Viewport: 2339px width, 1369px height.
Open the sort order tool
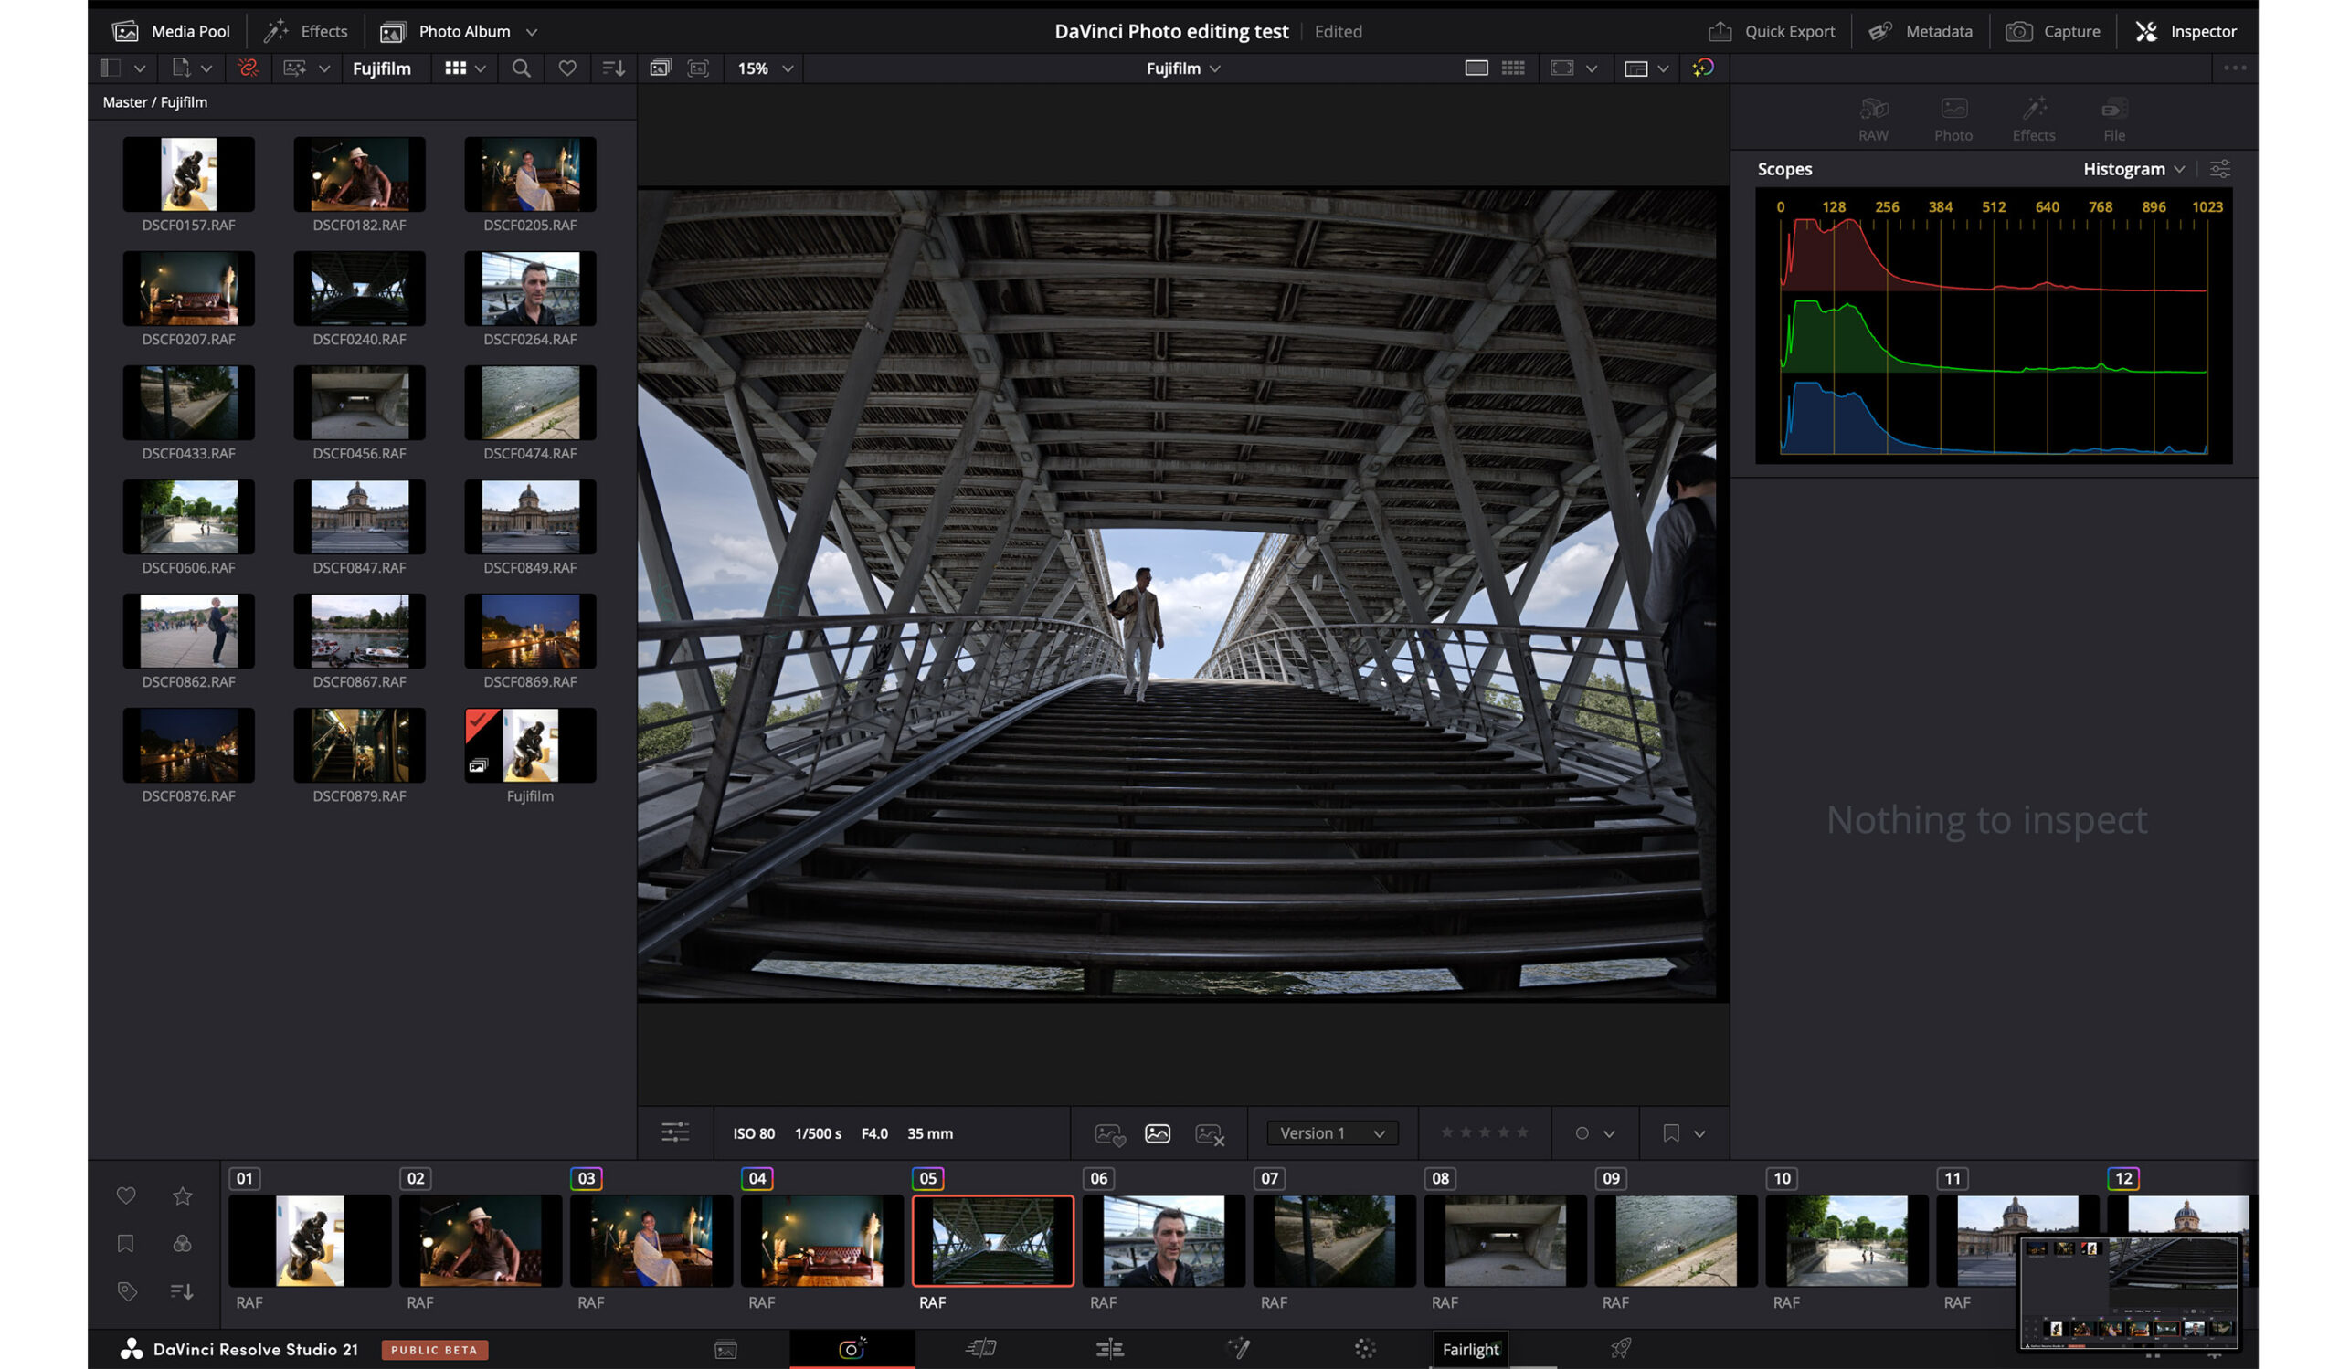pos(612,68)
